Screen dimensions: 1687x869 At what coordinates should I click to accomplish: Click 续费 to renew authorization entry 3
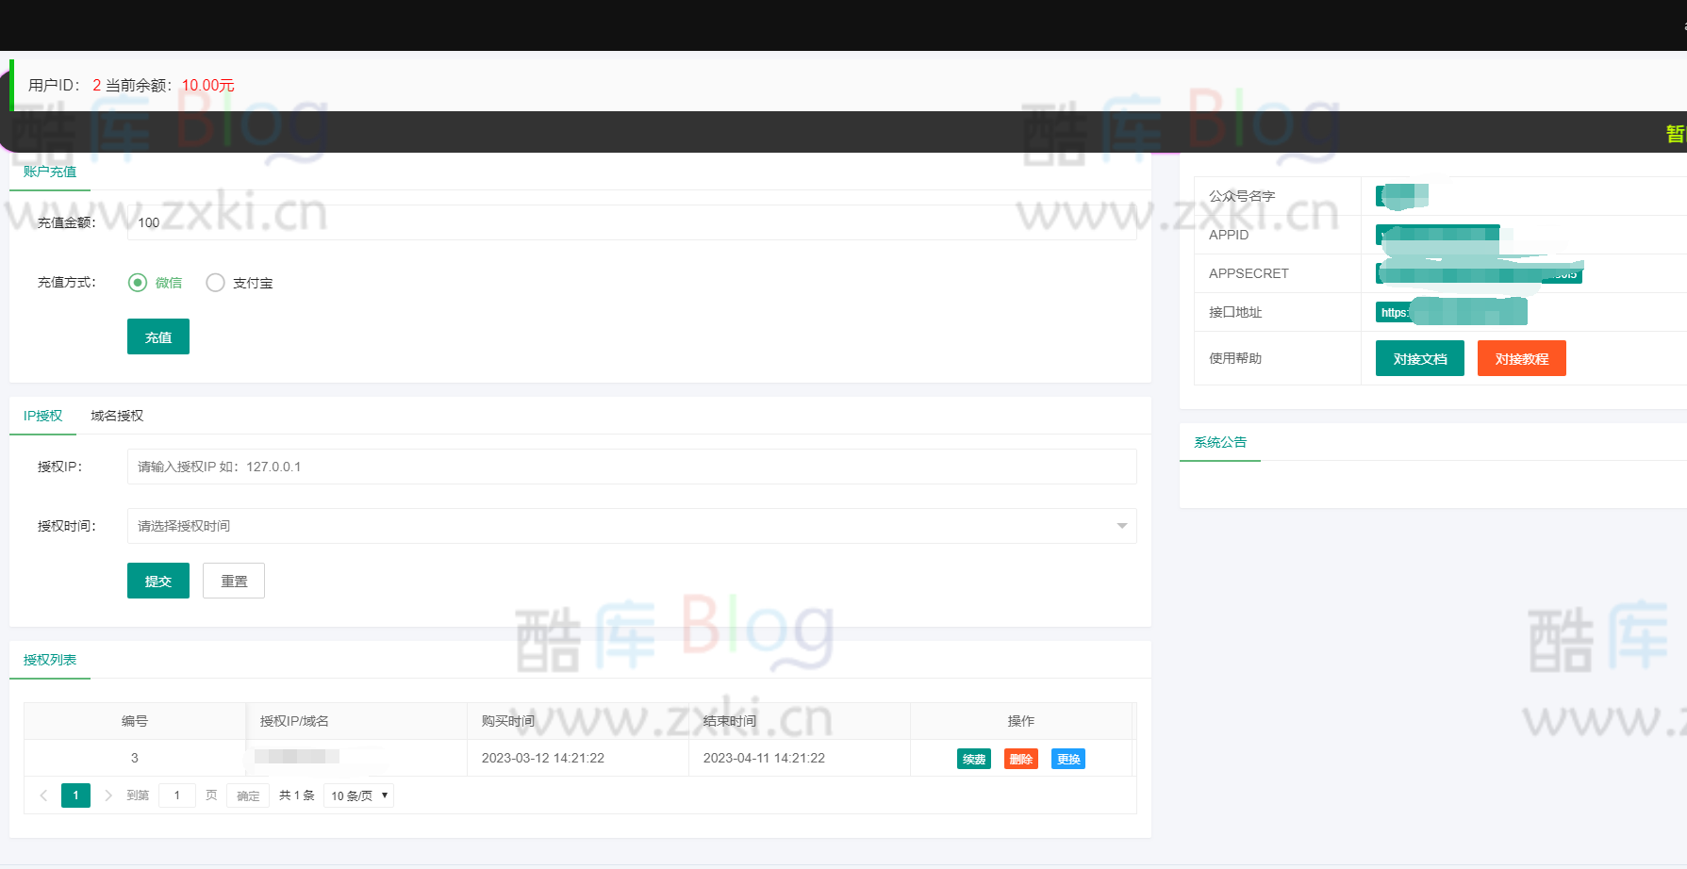[x=974, y=758]
